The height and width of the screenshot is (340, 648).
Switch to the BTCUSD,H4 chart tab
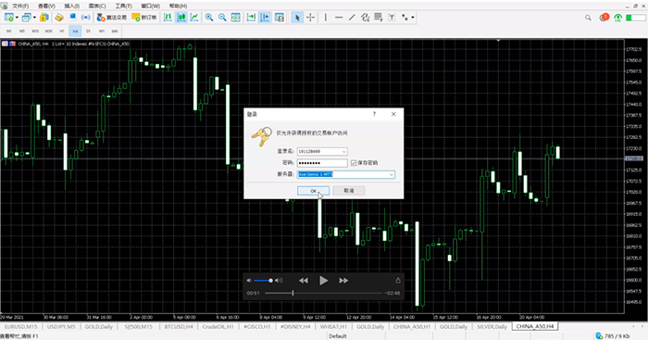[x=179, y=327]
